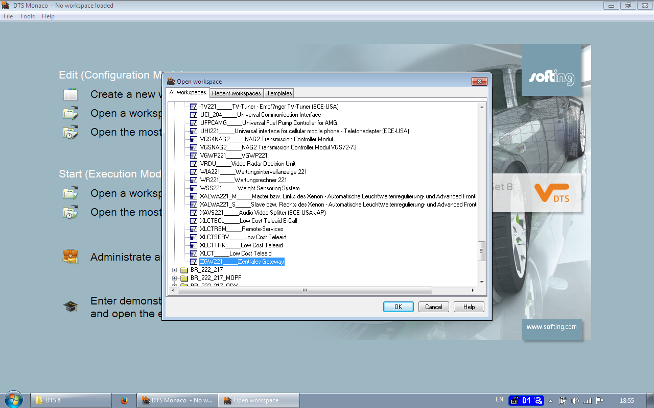Click the XLCTSERV workspace icon
The image size is (654, 408).
(x=194, y=237)
